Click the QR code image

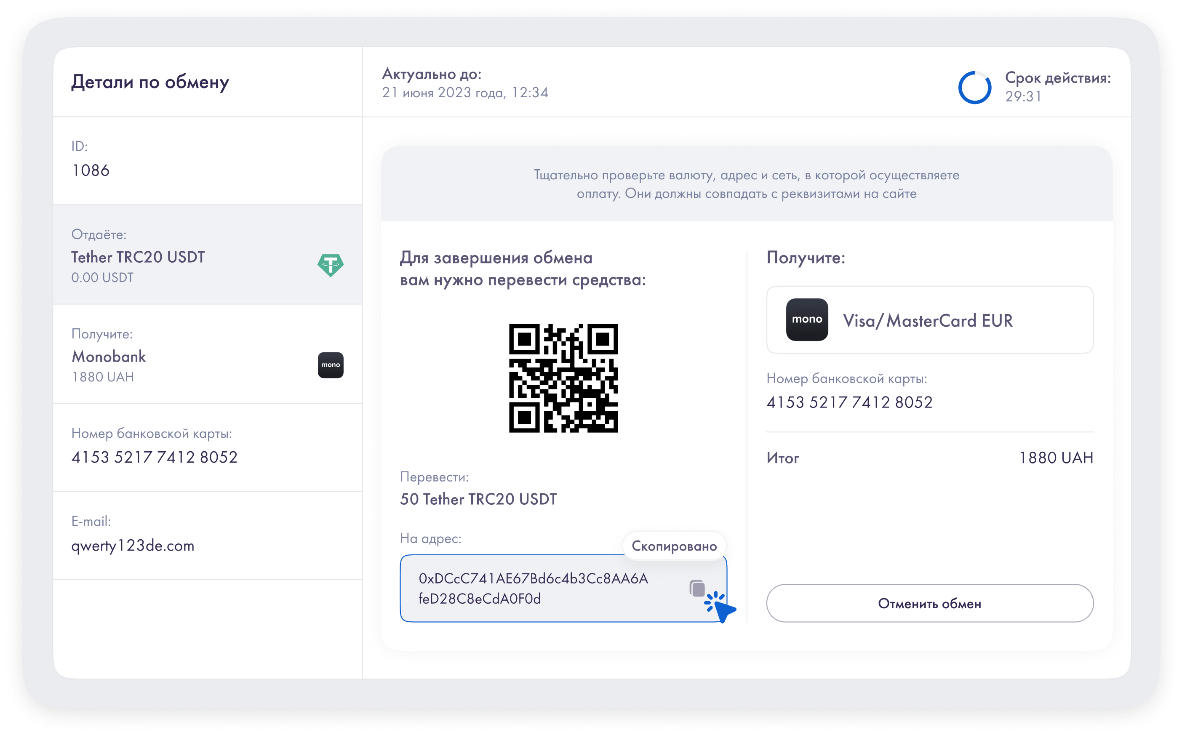tap(563, 378)
